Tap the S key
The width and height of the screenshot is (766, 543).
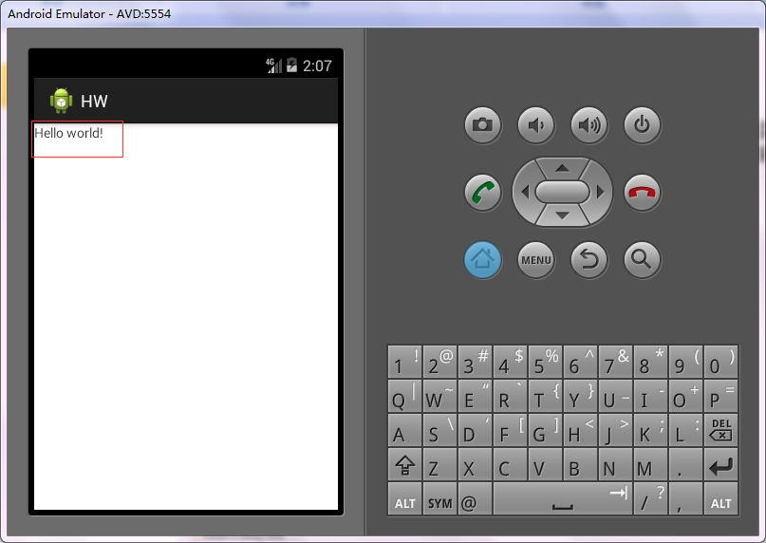tap(439, 430)
